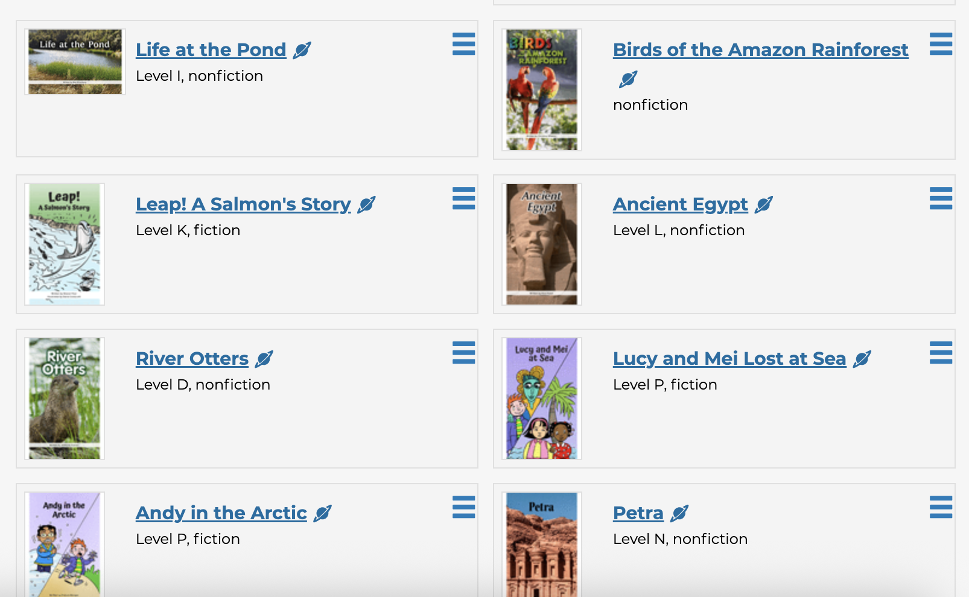This screenshot has width=969, height=597.
Task: Open the hamburger menu for Petra
Action: tap(941, 507)
